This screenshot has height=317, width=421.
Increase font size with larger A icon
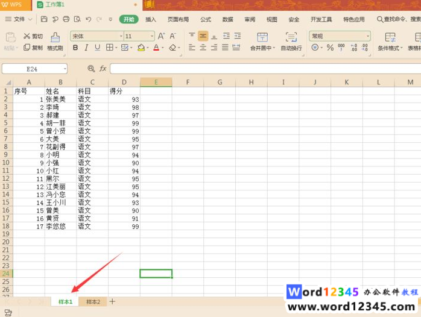coord(161,36)
